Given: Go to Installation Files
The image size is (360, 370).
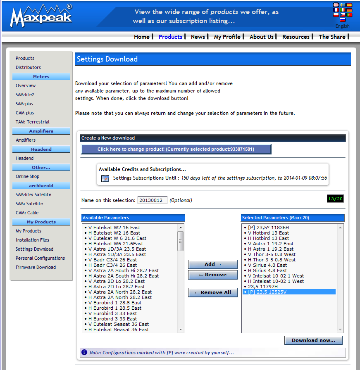Looking at the screenshot, I should click(32, 240).
